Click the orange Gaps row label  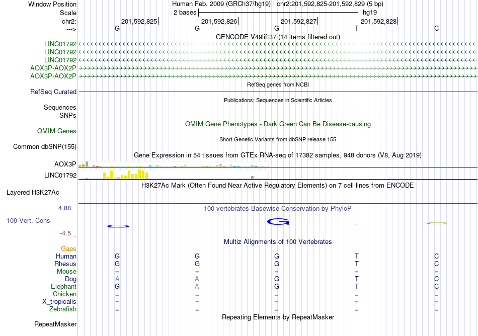pyautogui.click(x=68, y=249)
